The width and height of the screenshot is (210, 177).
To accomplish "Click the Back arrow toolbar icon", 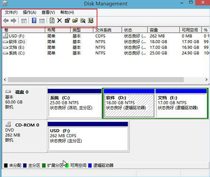I will [x=6, y=21].
